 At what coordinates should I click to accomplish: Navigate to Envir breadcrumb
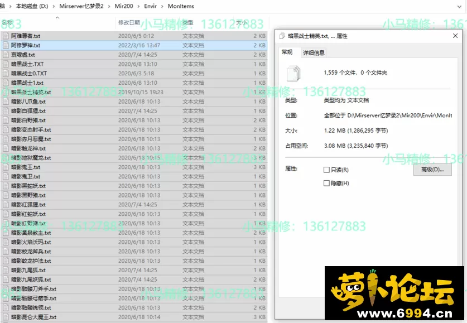pos(151,6)
